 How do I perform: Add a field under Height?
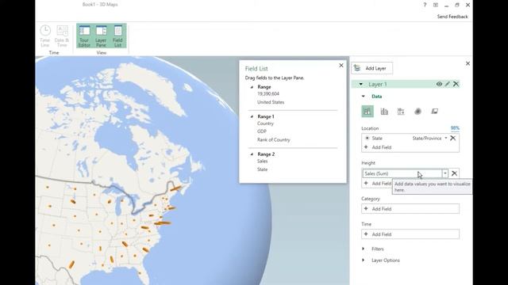point(378,184)
